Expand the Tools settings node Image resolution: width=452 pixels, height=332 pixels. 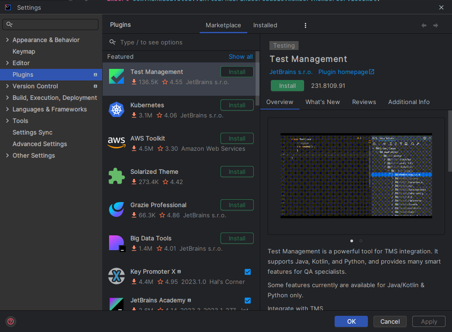(x=7, y=121)
